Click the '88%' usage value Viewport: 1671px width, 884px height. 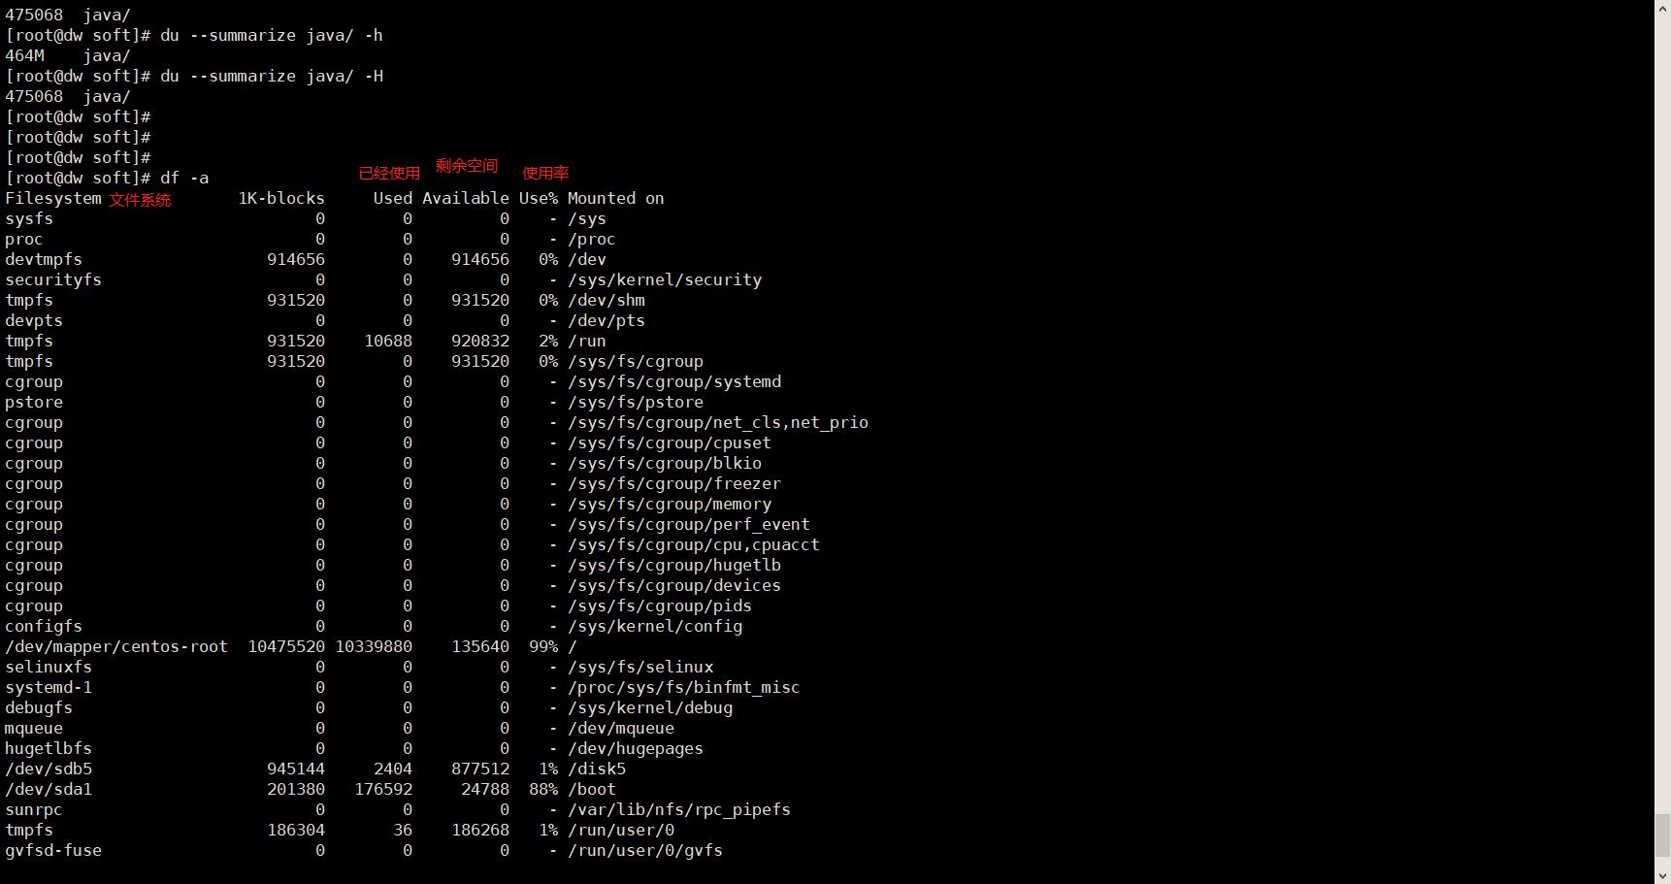543,789
